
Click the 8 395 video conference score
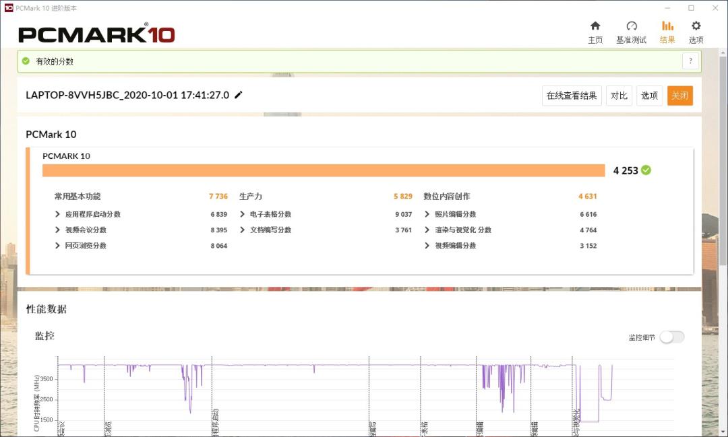tap(218, 230)
